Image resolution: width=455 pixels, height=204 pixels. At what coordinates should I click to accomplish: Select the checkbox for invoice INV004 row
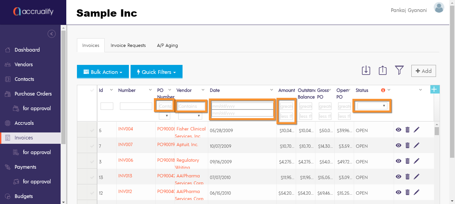coord(92,130)
